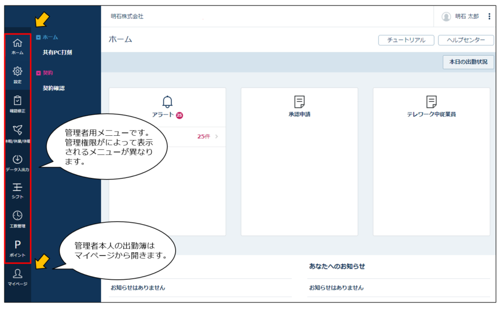The height and width of the screenshot is (309, 500).
Task: Open 共有PC打刻 menu item
Action: pyautogui.click(x=57, y=52)
